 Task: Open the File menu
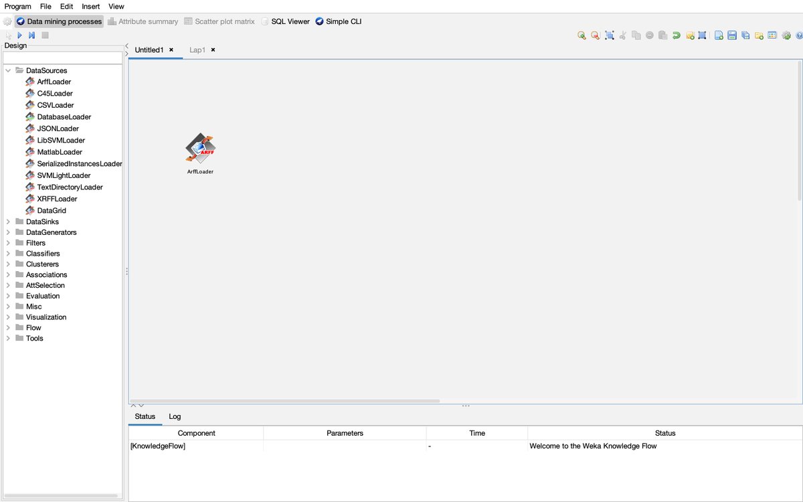coord(46,6)
